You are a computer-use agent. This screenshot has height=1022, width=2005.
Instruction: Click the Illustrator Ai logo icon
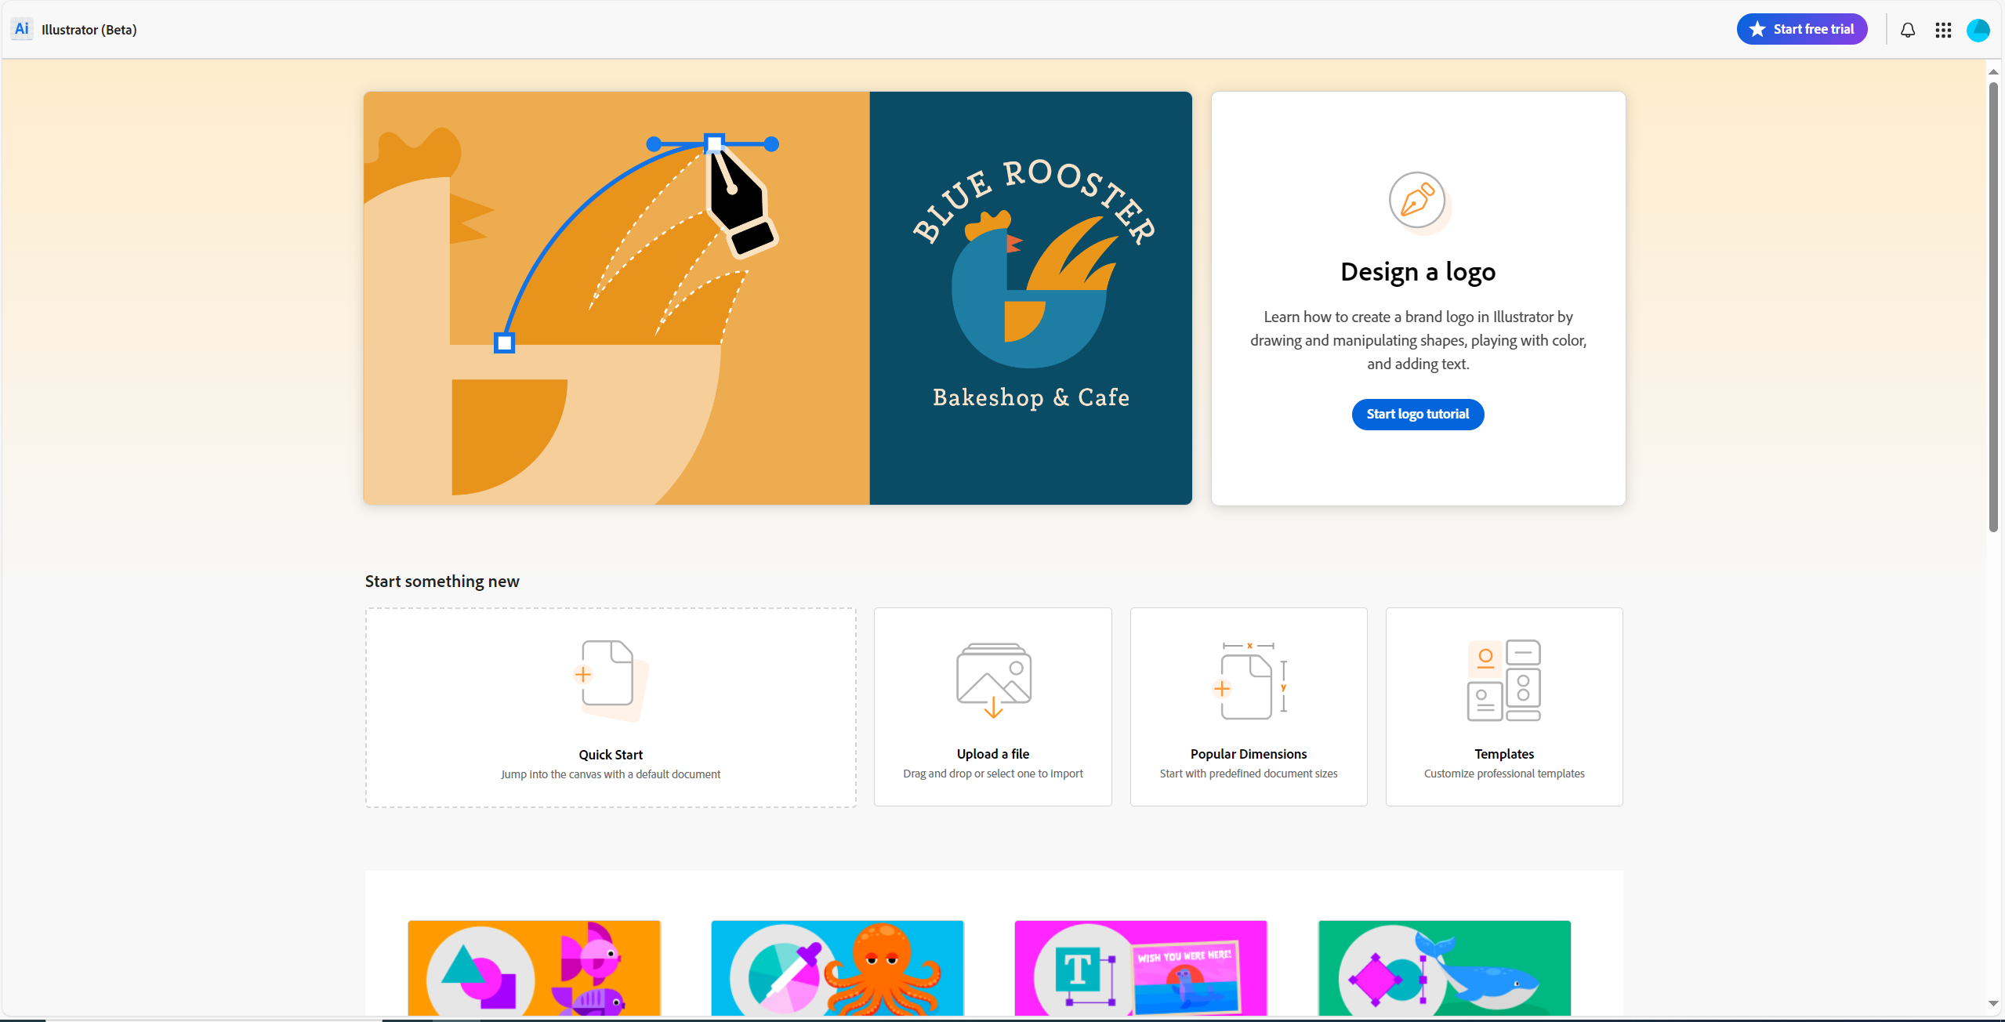(22, 29)
